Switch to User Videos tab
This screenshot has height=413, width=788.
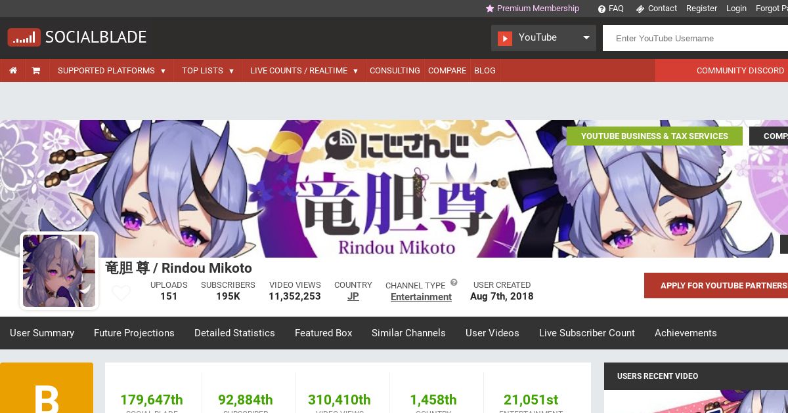click(x=492, y=333)
